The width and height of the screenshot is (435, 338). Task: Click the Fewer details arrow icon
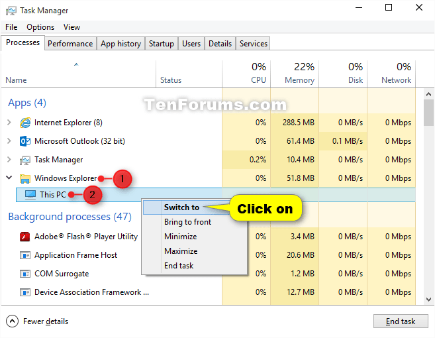[12, 321]
